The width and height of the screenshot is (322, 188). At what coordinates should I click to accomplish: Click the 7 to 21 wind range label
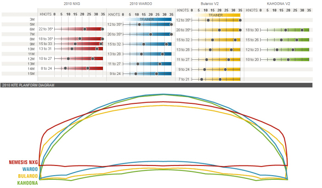click(x=184, y=79)
